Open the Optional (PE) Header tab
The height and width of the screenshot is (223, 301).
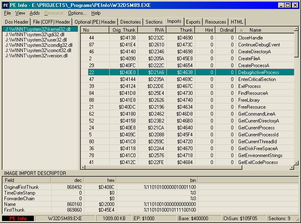[x=95, y=22]
